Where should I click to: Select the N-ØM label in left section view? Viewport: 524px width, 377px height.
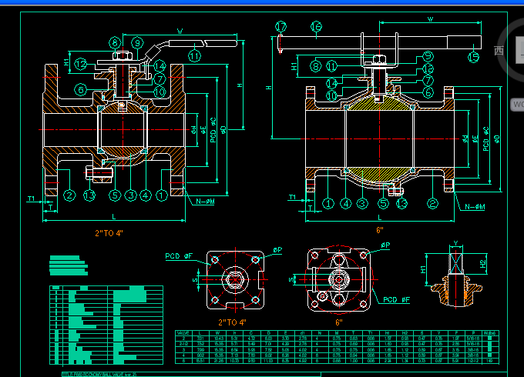click(x=205, y=201)
